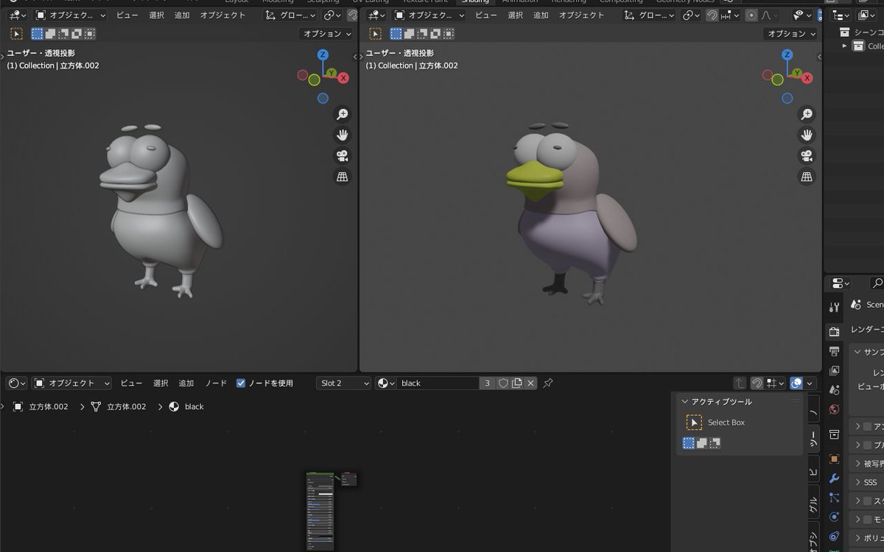Image resolution: width=884 pixels, height=552 pixels.
Task: Open オブジェクト menu in right viewport
Action: coord(581,15)
